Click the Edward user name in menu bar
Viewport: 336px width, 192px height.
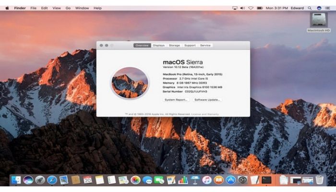297,8
